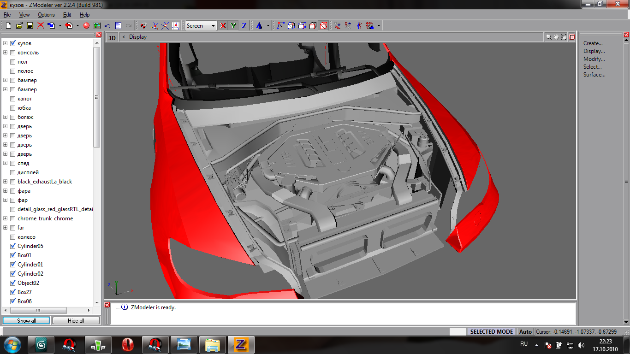Click the Save file floppy disk icon
The image size is (630, 354).
pyautogui.click(x=30, y=26)
